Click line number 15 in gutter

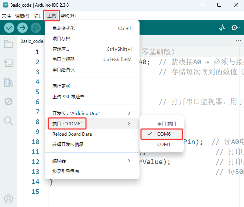[35, 192]
